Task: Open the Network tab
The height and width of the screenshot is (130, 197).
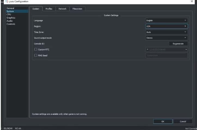Action: click(62, 9)
